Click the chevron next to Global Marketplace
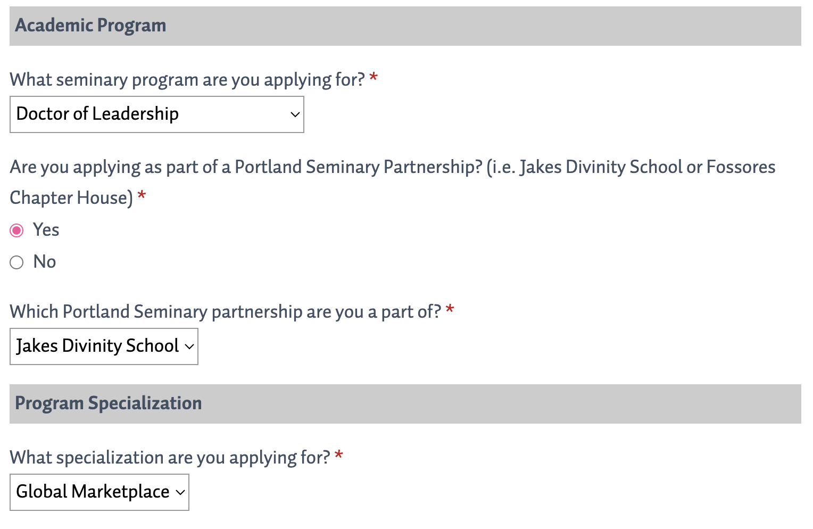This screenshot has width=813, height=529. click(180, 492)
